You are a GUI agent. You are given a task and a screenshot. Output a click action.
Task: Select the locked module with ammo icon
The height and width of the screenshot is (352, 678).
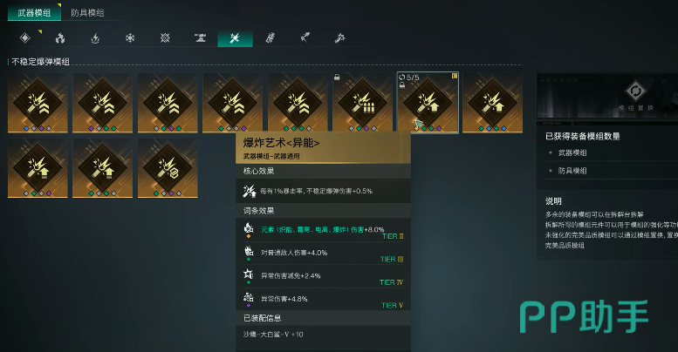[x=362, y=102]
